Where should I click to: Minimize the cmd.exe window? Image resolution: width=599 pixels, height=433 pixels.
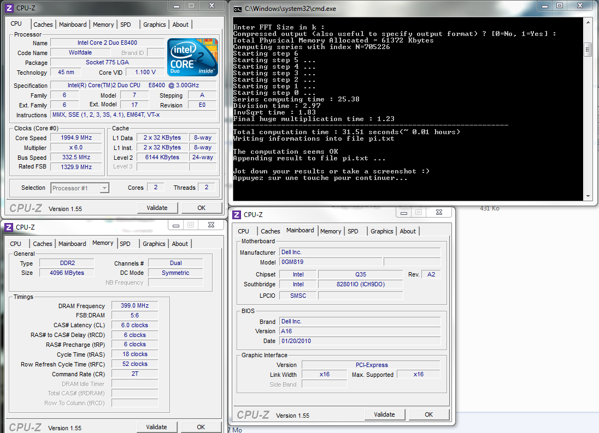coord(545,6)
